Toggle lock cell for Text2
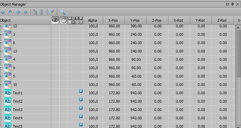Screen dimensions: 241x128 click(x=64, y=101)
